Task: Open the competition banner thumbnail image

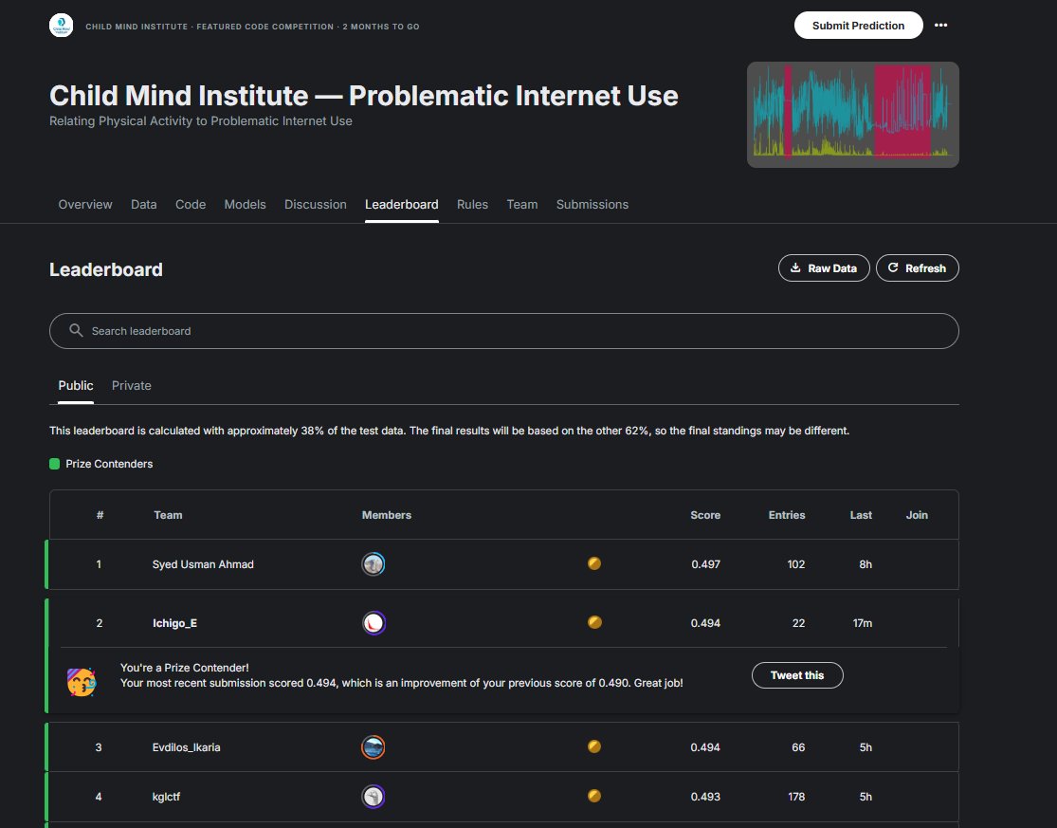Action: (853, 115)
